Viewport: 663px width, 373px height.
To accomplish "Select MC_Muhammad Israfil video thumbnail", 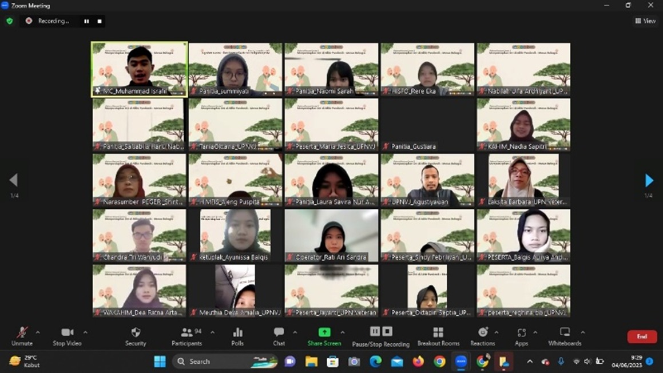I will [x=139, y=69].
